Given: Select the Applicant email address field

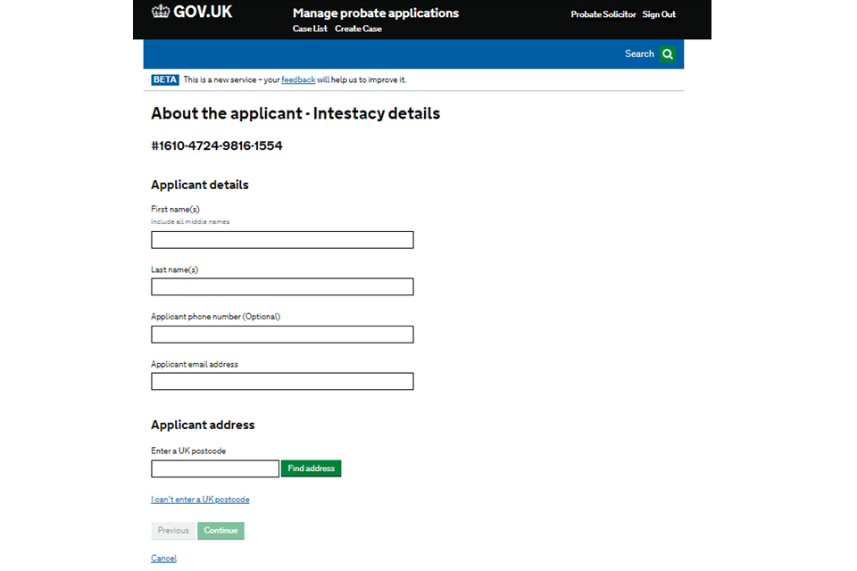Looking at the screenshot, I should 282,382.
